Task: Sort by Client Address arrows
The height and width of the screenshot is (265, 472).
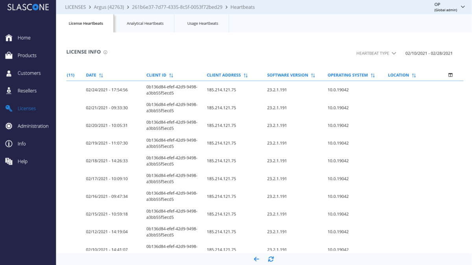Action: pos(245,75)
